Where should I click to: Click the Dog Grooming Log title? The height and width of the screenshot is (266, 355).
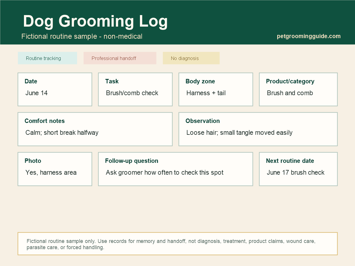click(x=95, y=21)
